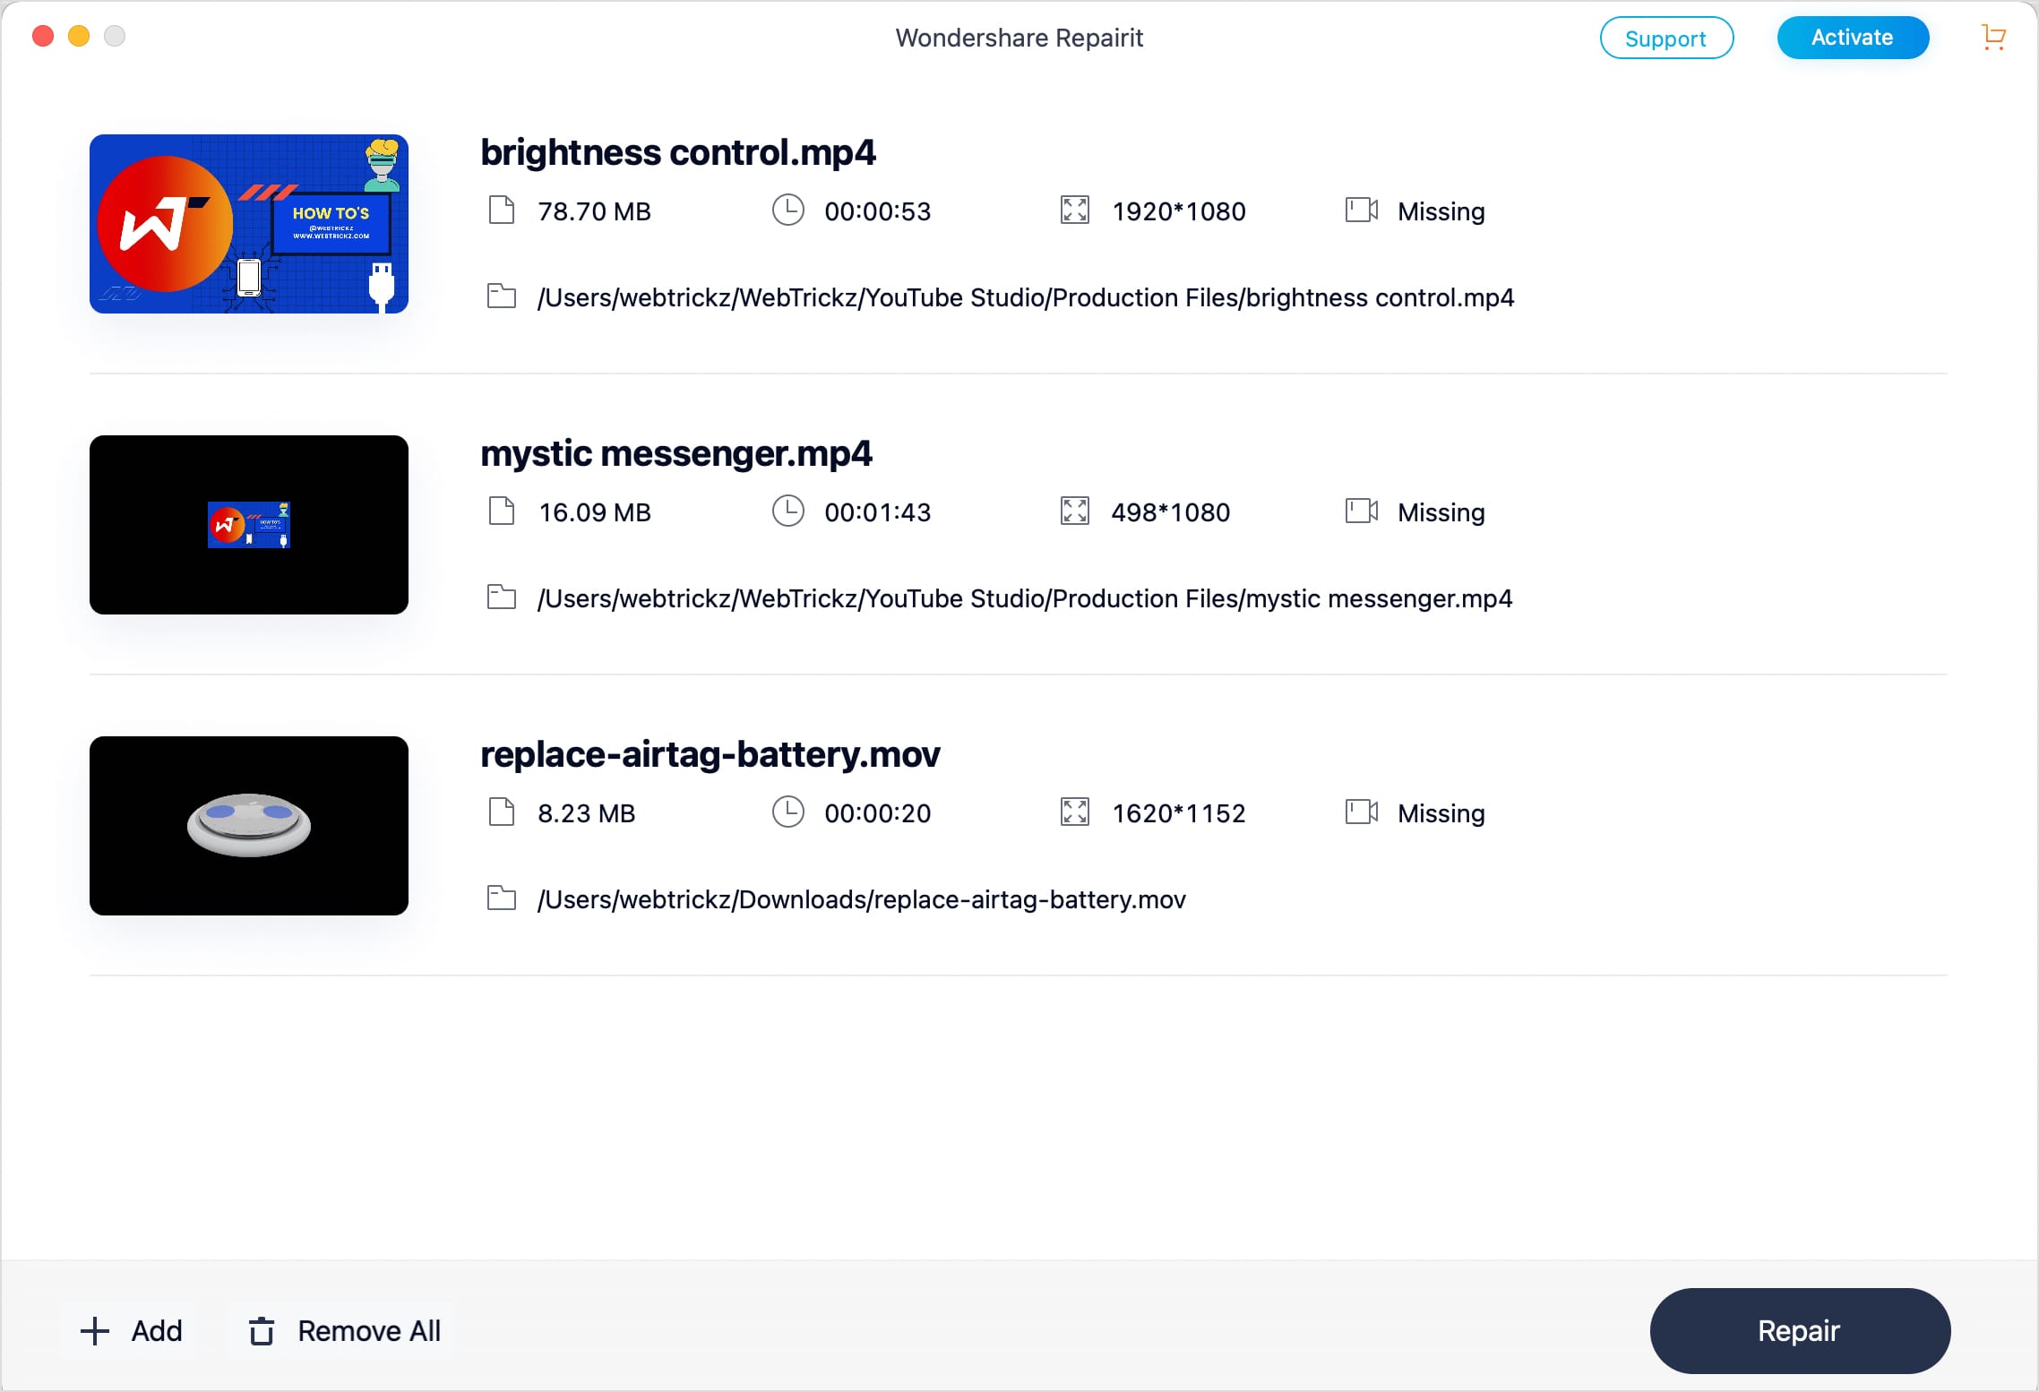The image size is (2039, 1392).
Task: Click the 00:00:53 duration value
Action: tap(878, 211)
